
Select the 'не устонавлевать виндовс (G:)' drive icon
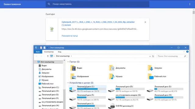coord(111,99)
